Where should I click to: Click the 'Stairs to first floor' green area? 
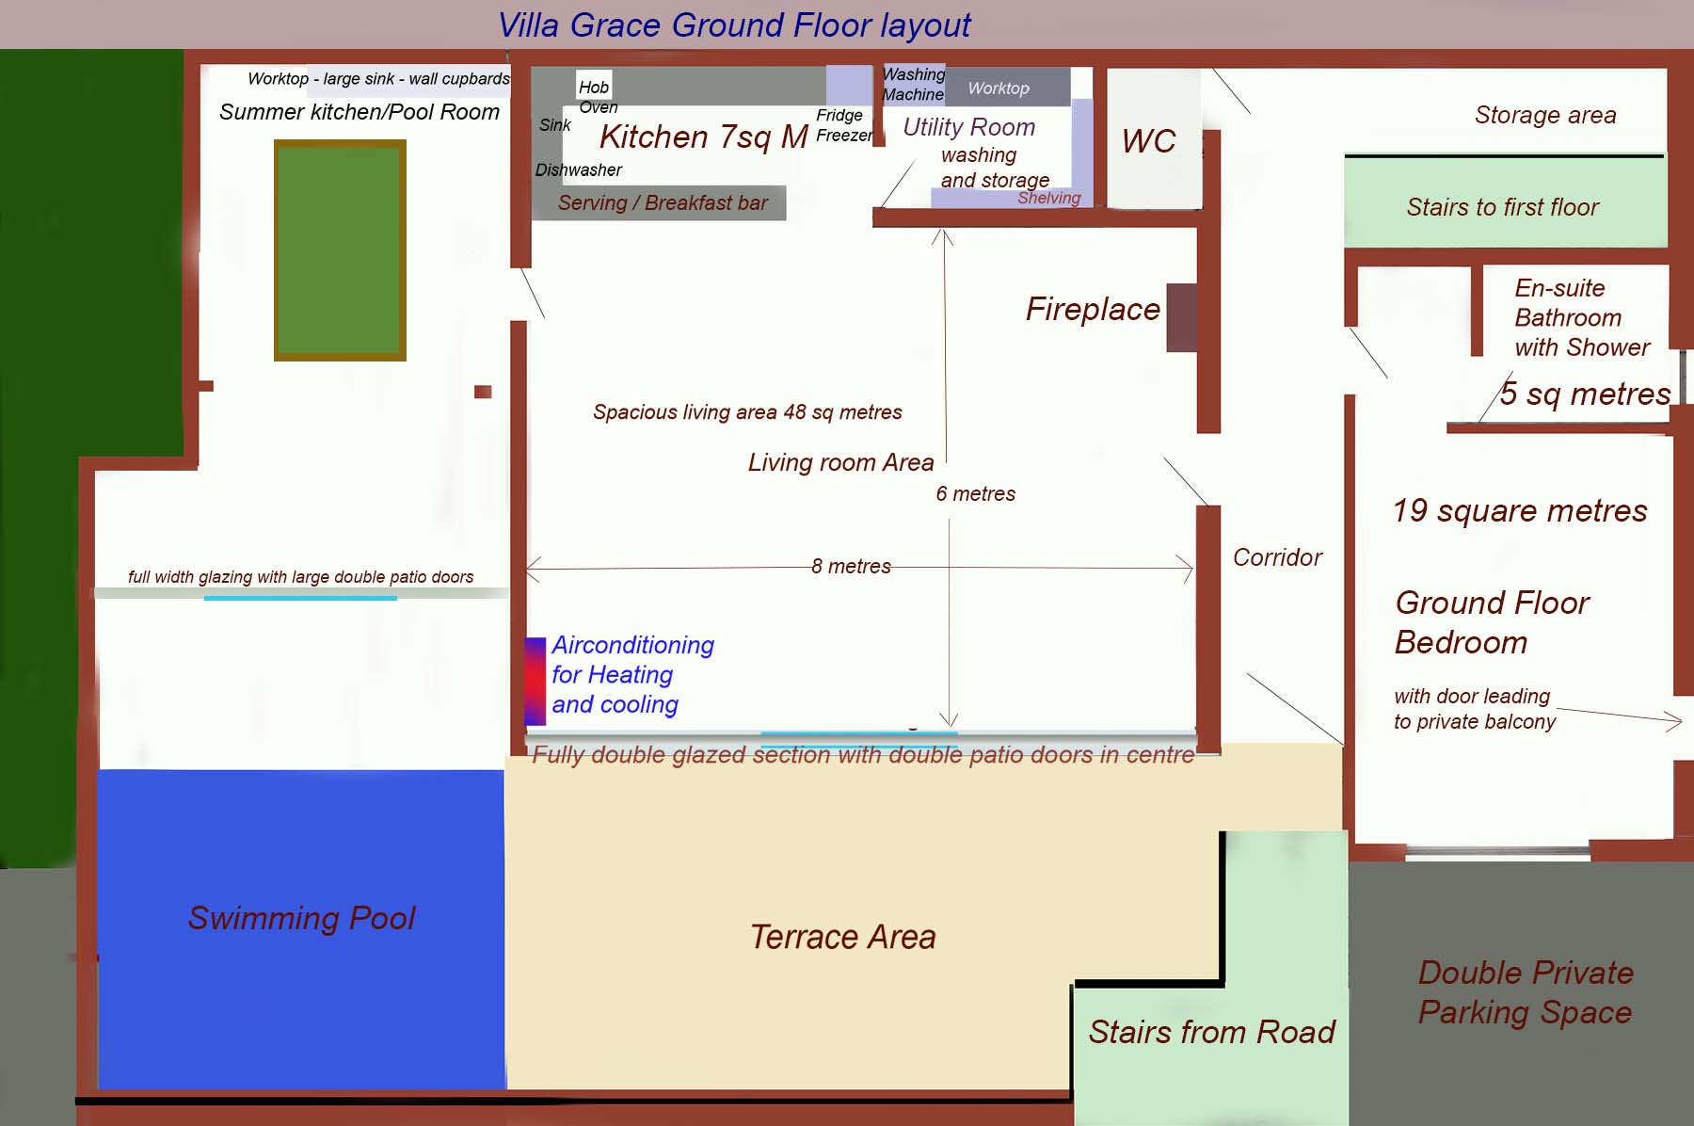click(x=1505, y=202)
